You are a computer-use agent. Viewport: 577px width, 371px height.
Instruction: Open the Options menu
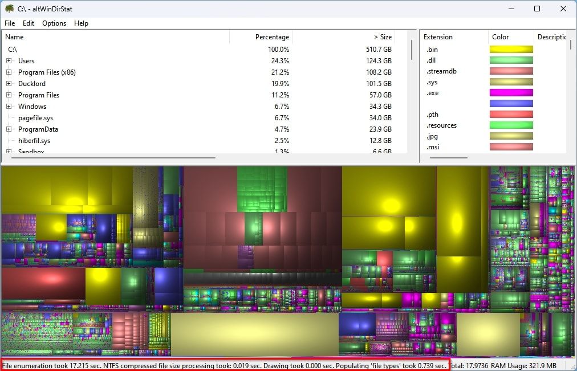pos(54,23)
